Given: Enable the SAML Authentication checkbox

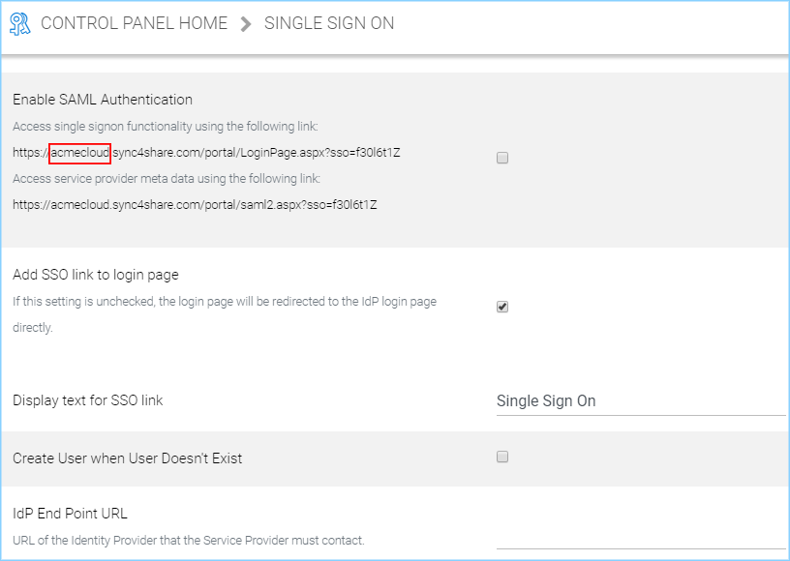Looking at the screenshot, I should point(502,158).
